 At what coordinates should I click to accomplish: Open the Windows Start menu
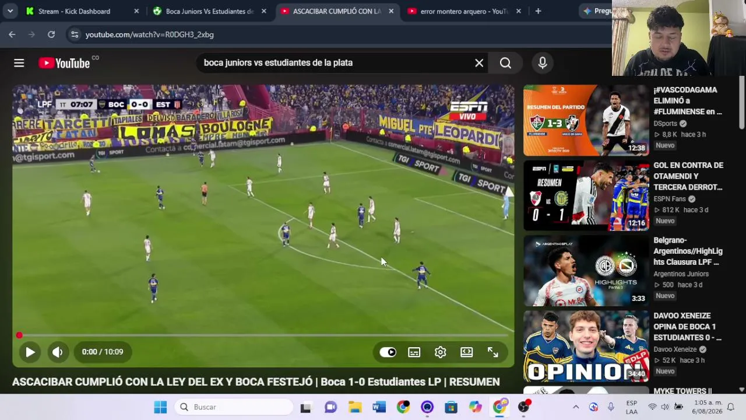(160, 407)
